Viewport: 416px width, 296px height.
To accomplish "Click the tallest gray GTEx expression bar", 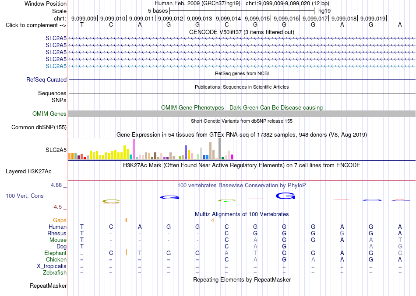I will (219, 149).
